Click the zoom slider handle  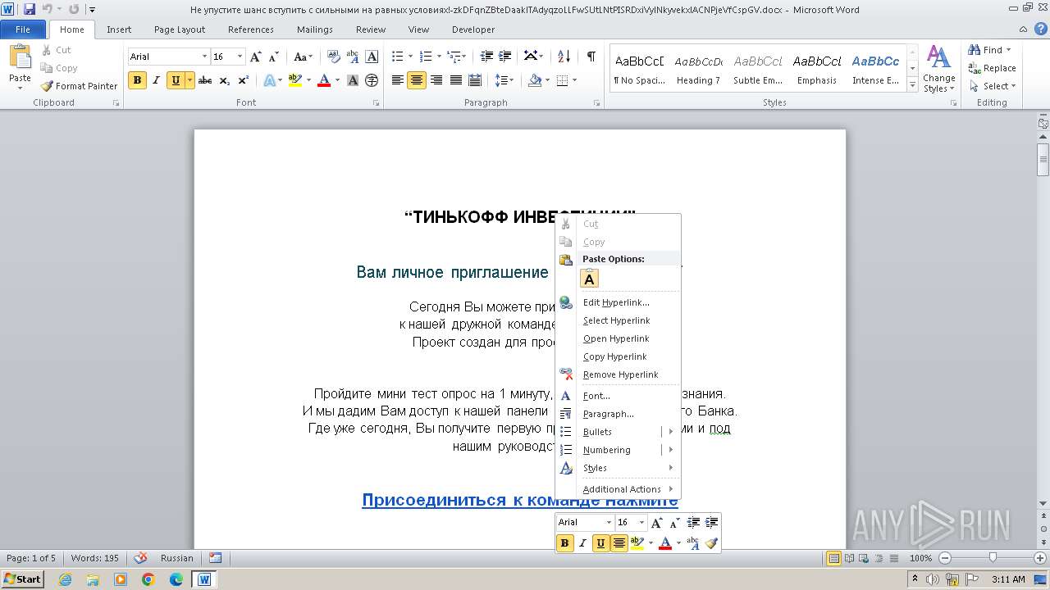click(993, 558)
